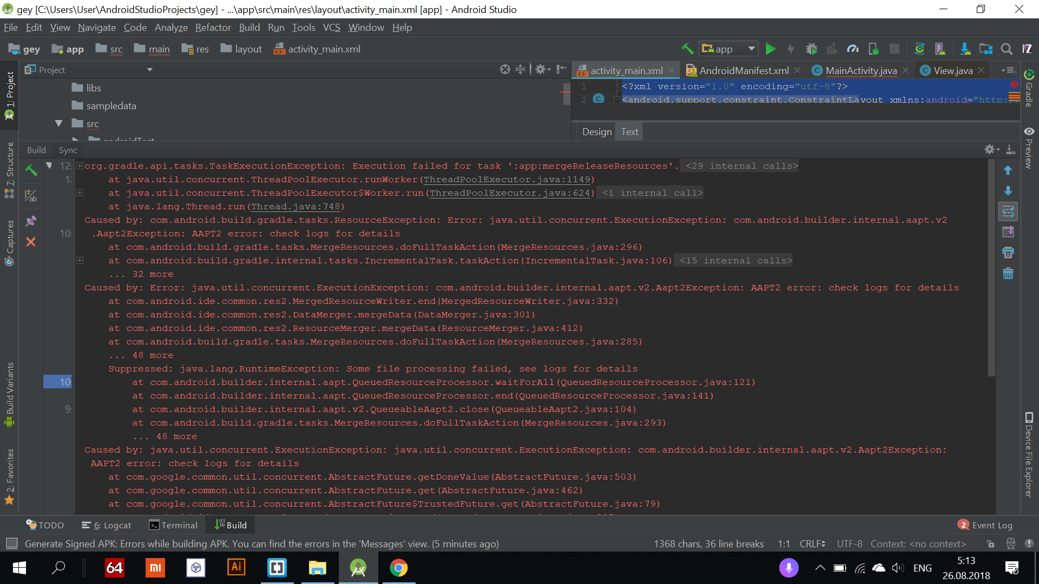This screenshot has width=1039, height=584.
Task: Open the Android Profiler gauge icon
Action: click(x=853, y=49)
